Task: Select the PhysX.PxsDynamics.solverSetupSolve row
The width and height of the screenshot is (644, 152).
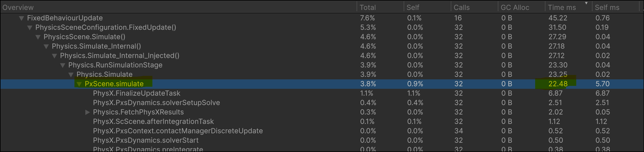Action: click(x=322, y=103)
